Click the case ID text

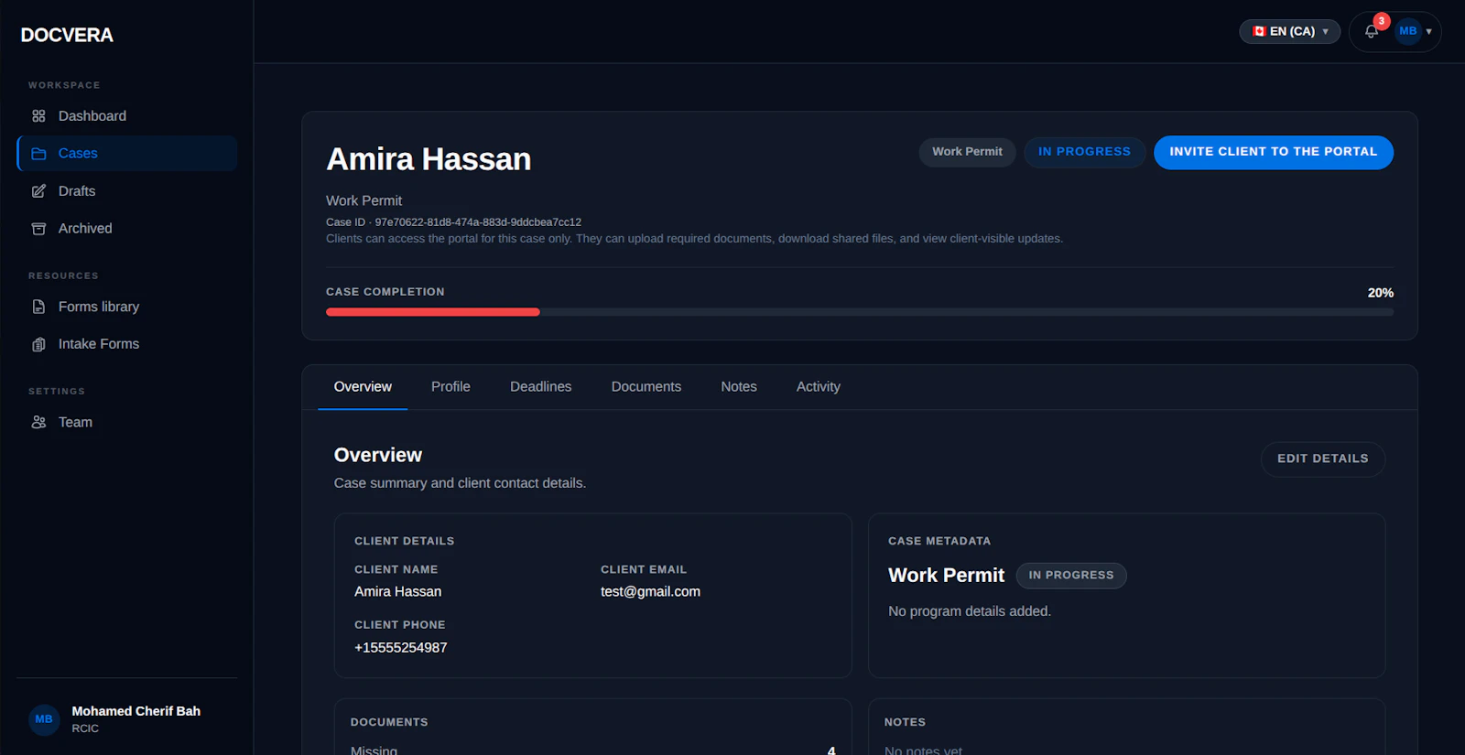coord(453,222)
